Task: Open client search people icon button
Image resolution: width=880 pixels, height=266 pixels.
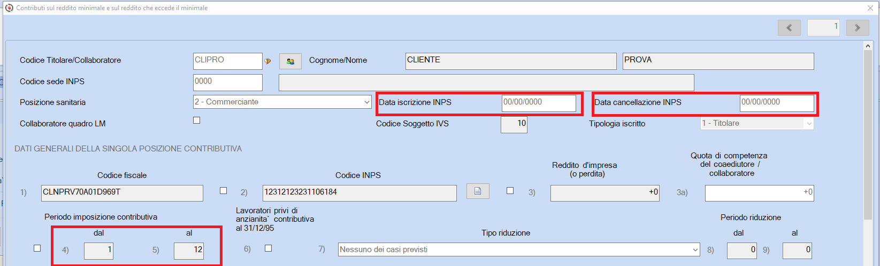Action: (x=290, y=61)
